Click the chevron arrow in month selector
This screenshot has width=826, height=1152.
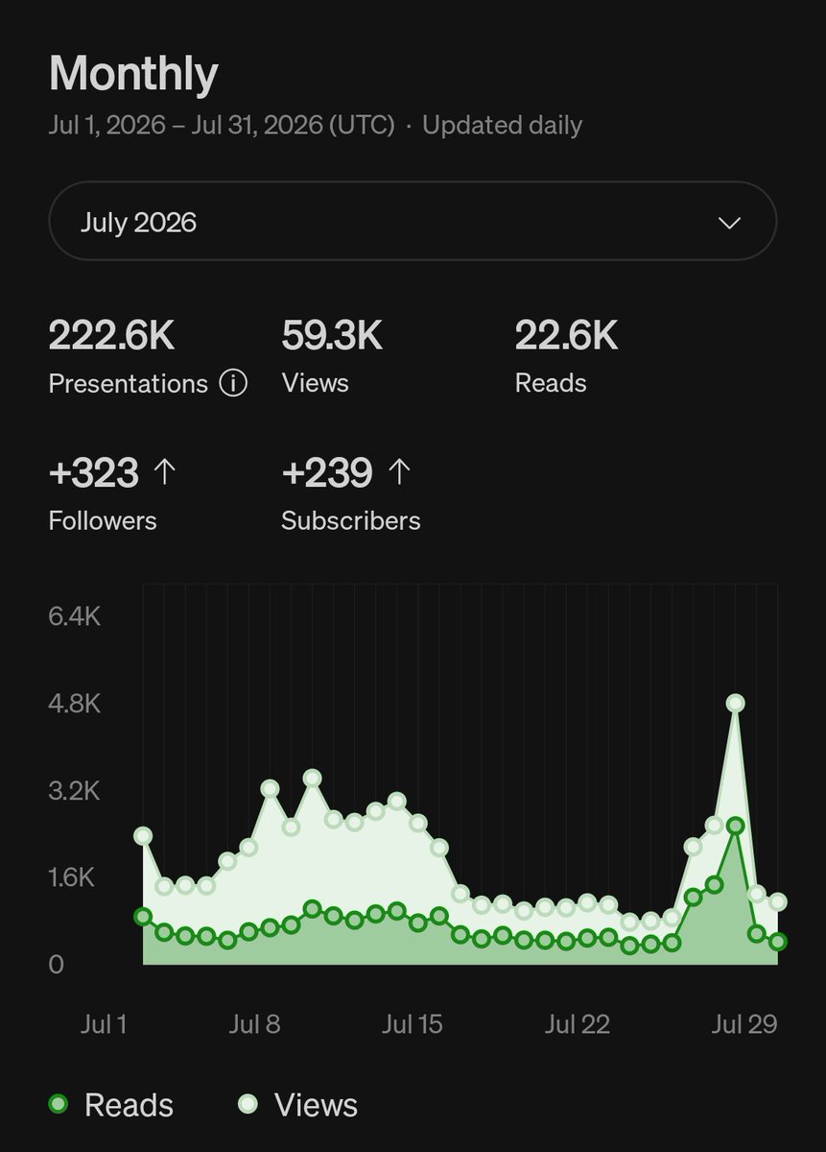point(730,223)
